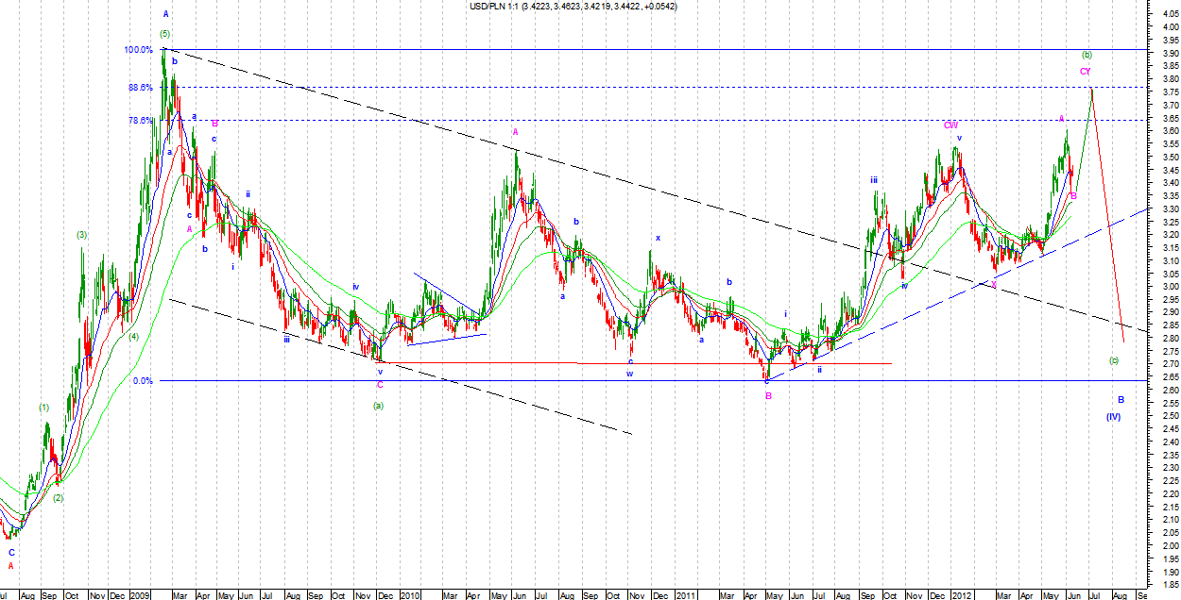Select the 2011 year marker on time axis

coord(685,595)
